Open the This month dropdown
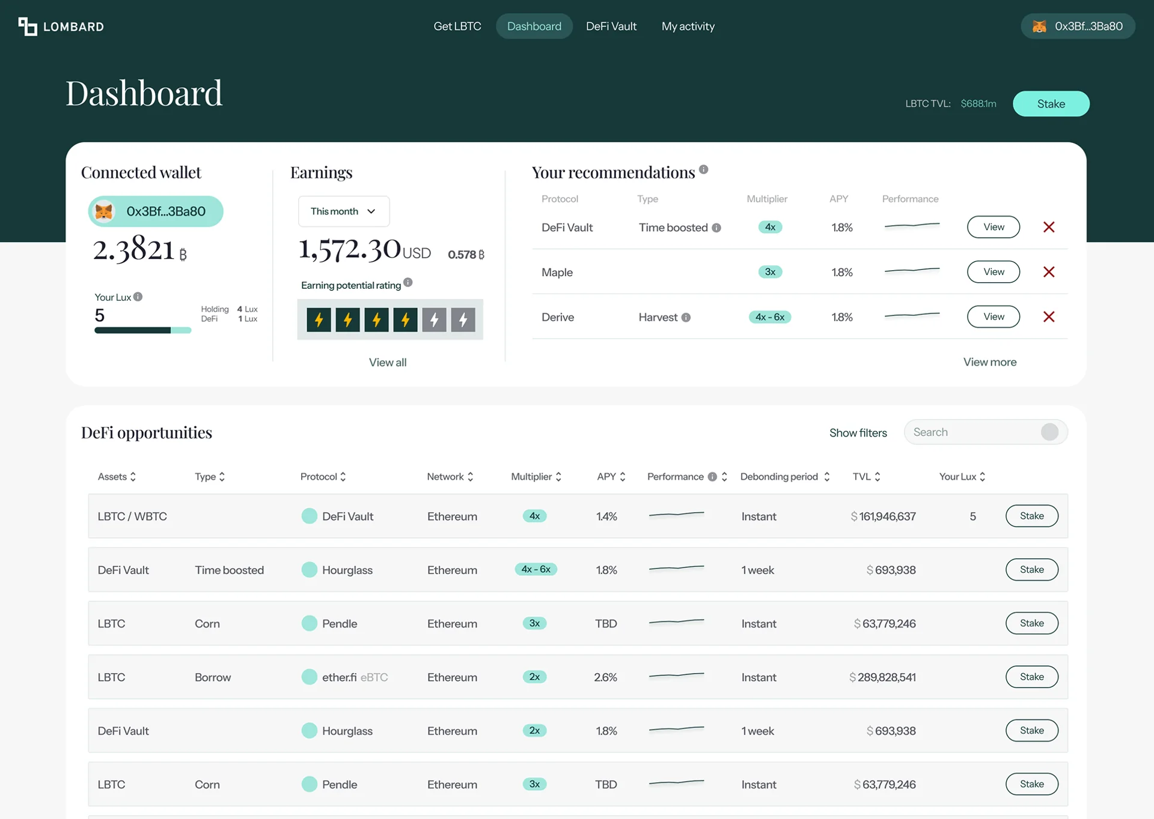Viewport: 1154px width, 819px height. [x=344, y=211]
